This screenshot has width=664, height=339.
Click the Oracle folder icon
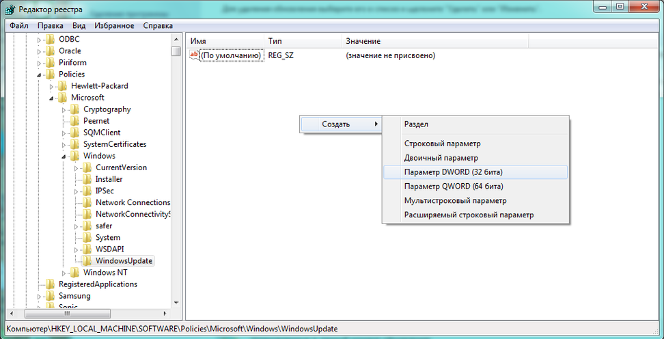click(51, 51)
